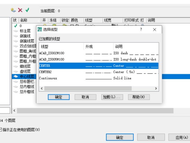Click 取消 in the 选择线型 dialog
The height and width of the screenshot is (143, 190).
85,97
